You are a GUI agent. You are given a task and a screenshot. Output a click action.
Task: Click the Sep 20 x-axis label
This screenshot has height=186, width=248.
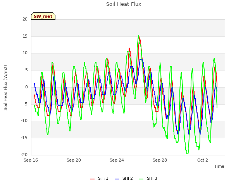point(74,160)
